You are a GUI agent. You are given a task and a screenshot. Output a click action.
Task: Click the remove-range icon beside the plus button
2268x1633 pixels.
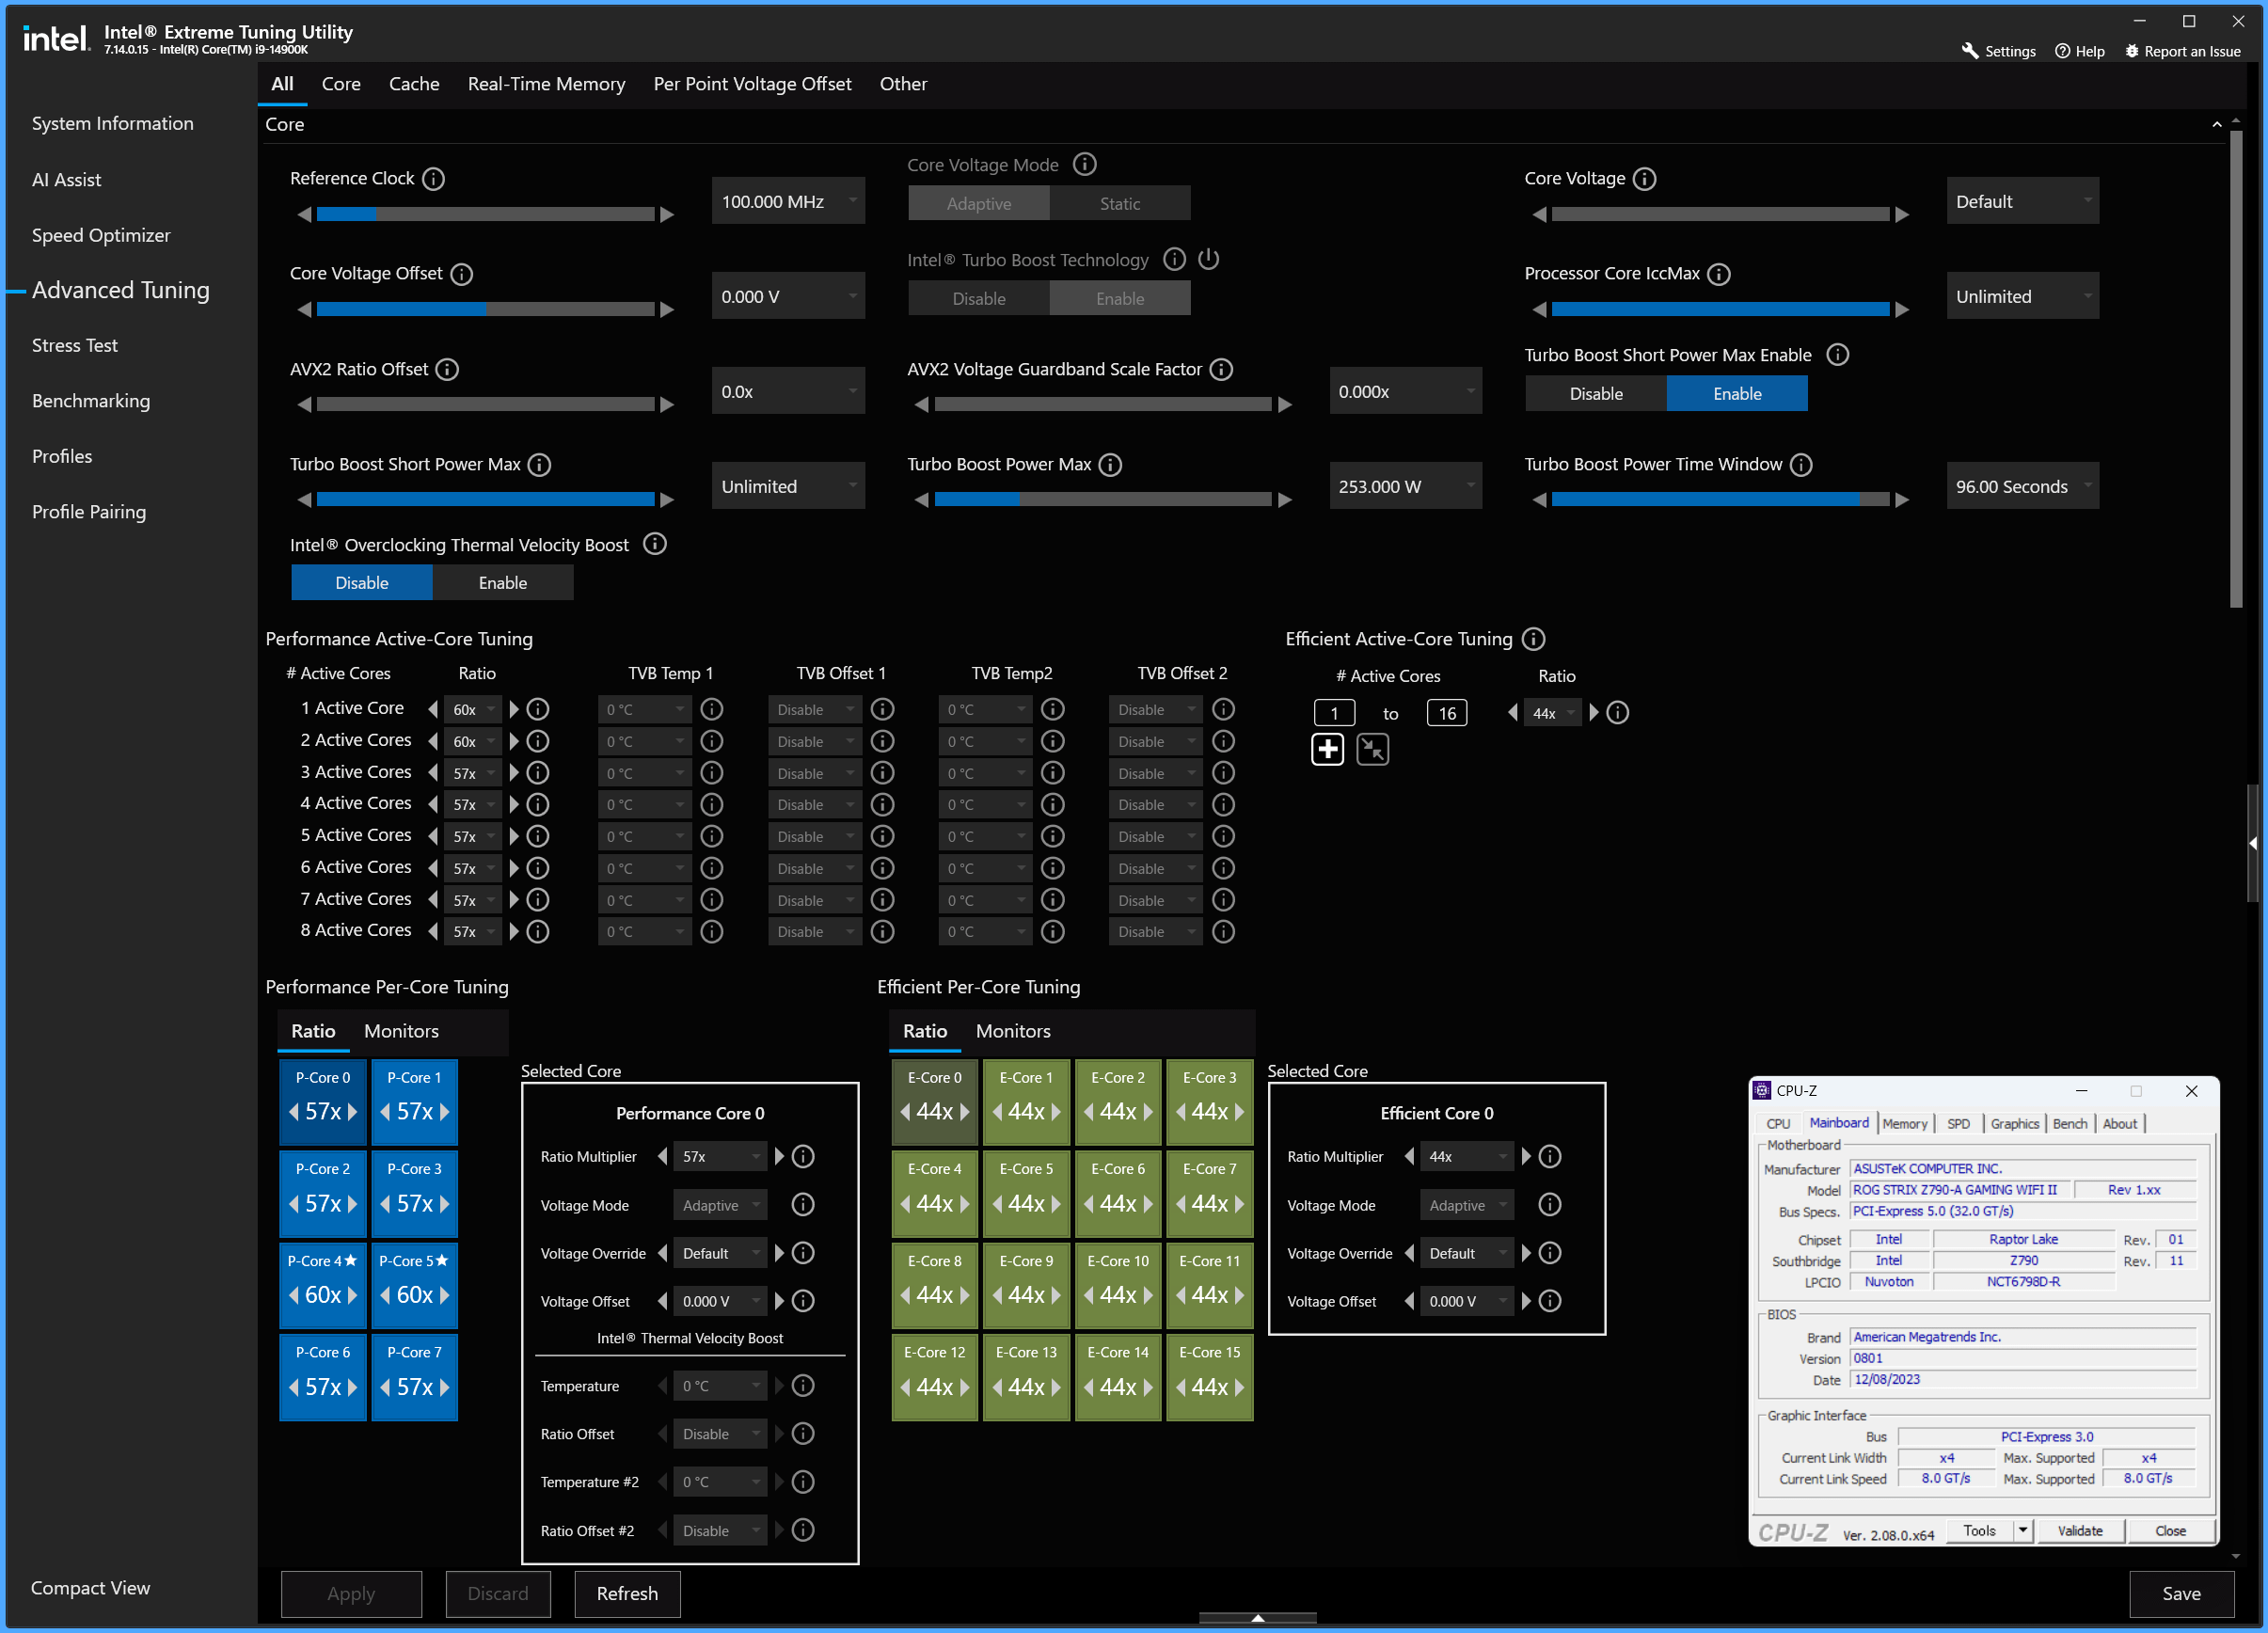click(1373, 748)
